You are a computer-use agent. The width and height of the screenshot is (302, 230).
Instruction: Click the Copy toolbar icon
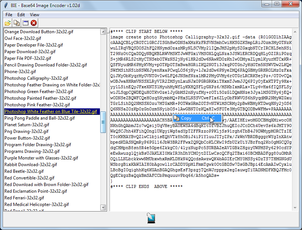[16, 23]
